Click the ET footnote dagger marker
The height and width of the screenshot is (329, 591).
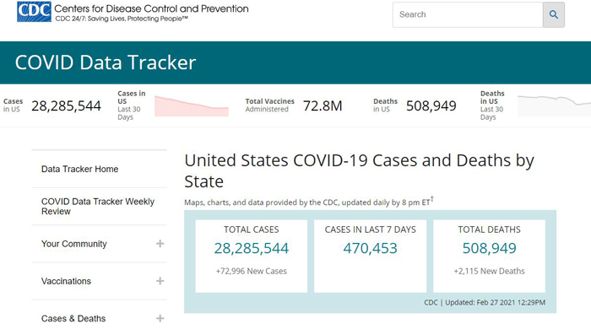click(x=432, y=198)
